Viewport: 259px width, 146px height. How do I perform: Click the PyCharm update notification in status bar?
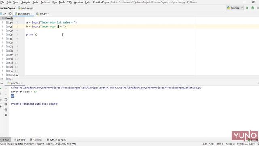tap(38, 144)
